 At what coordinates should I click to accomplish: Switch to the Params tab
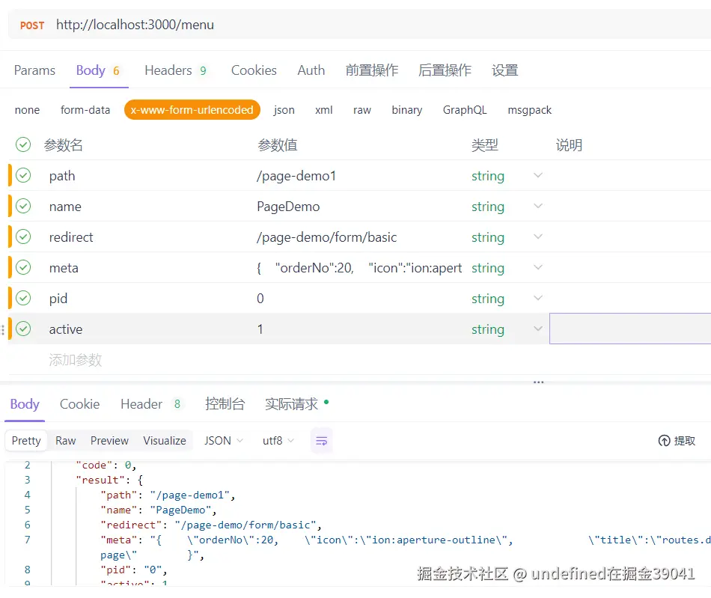click(x=34, y=70)
